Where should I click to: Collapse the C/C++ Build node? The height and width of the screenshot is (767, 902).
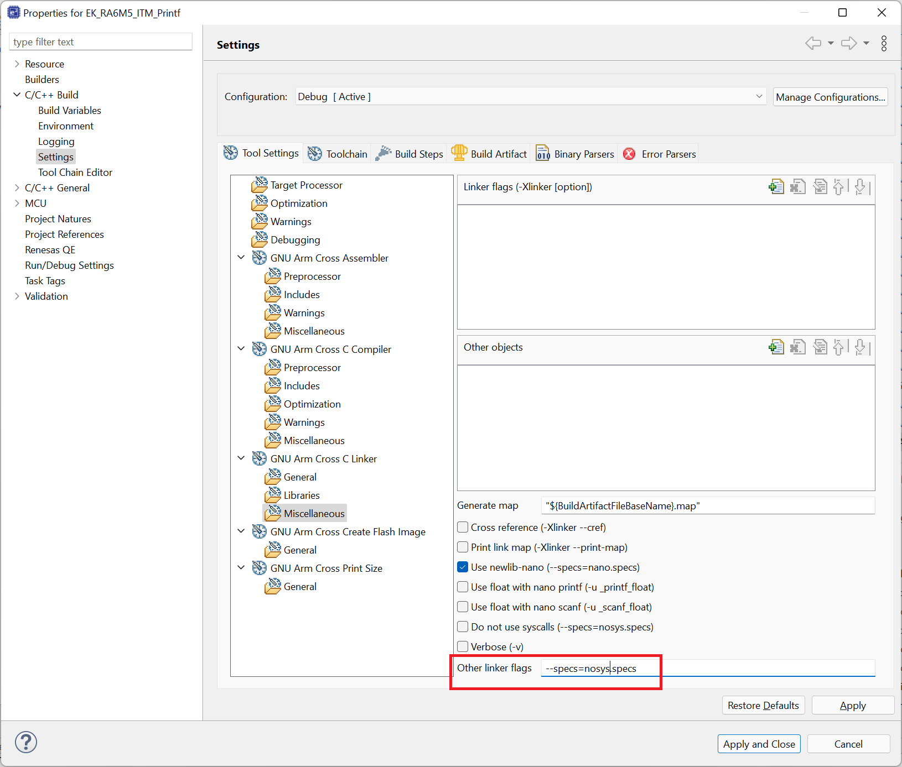[x=17, y=95]
